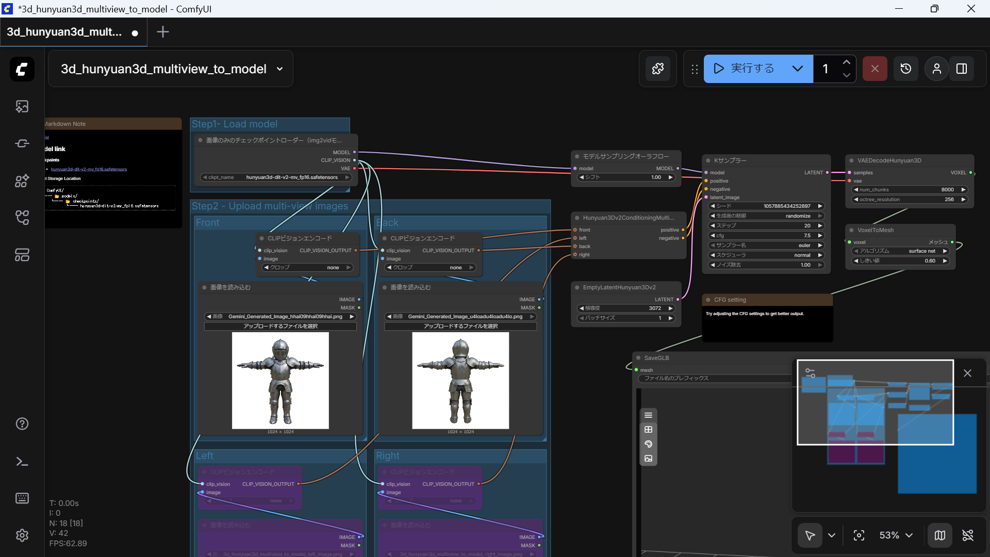Open the extensions manager puzzle icon
The width and height of the screenshot is (990, 557).
(658, 69)
